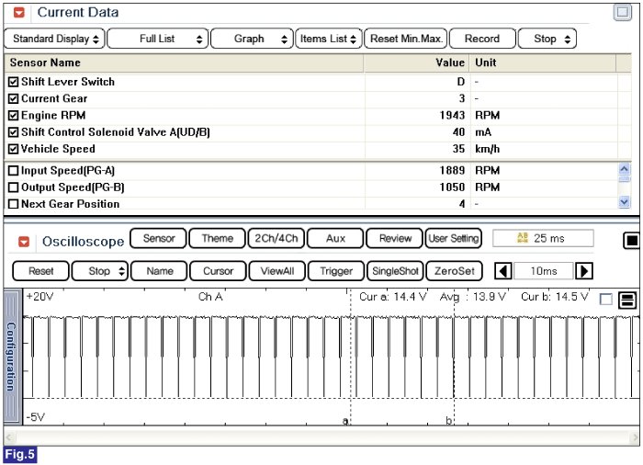Viewport: 643px width, 465px height.
Task: Enable the Input Speed(PG-A) checkbox
Action: [x=13, y=171]
